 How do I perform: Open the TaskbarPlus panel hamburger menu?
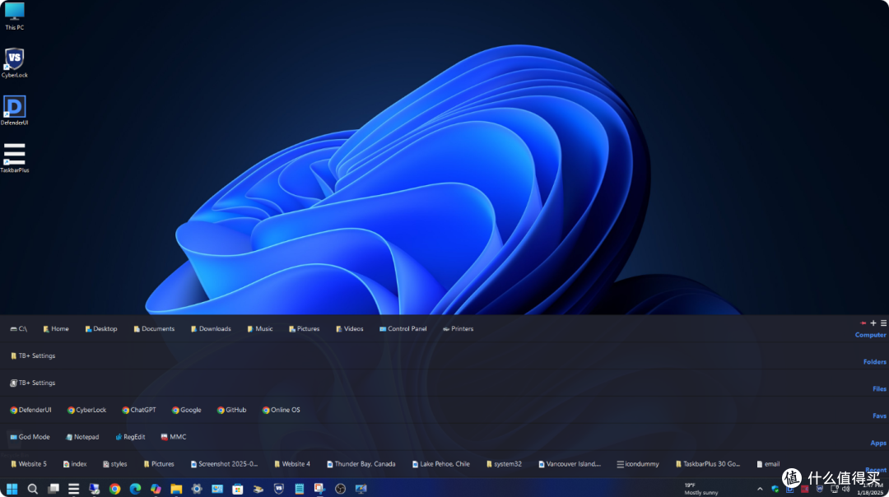point(883,323)
